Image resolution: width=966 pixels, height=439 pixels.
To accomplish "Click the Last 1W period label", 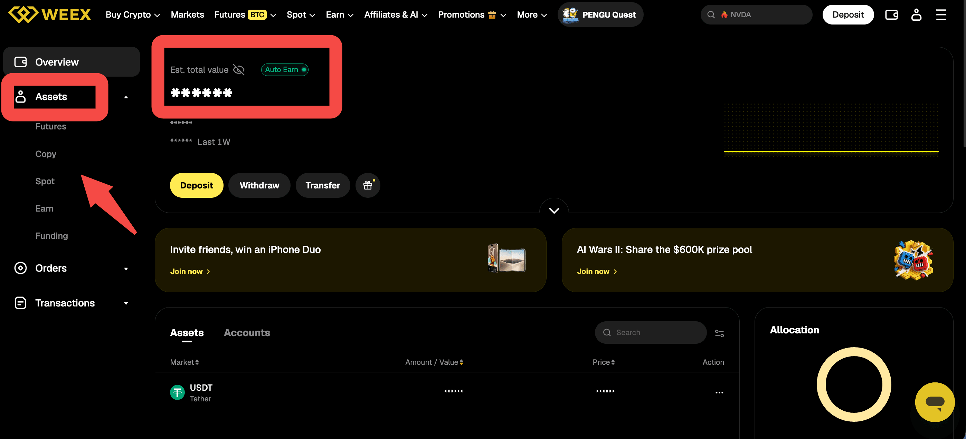I will coord(214,142).
